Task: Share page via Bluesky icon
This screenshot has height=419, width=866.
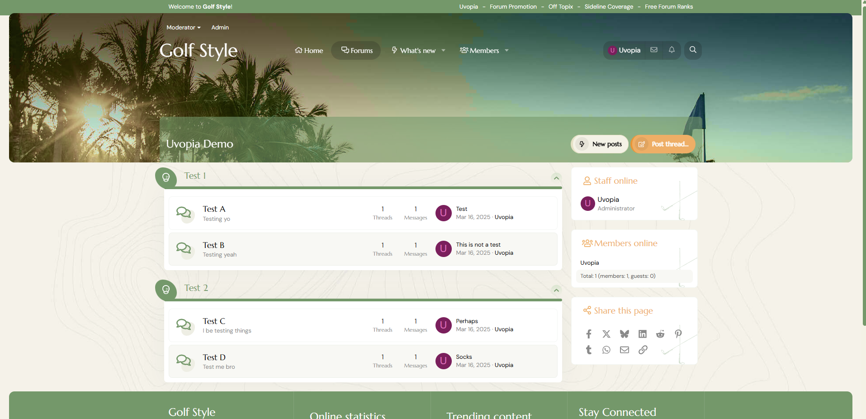Action: coord(624,334)
